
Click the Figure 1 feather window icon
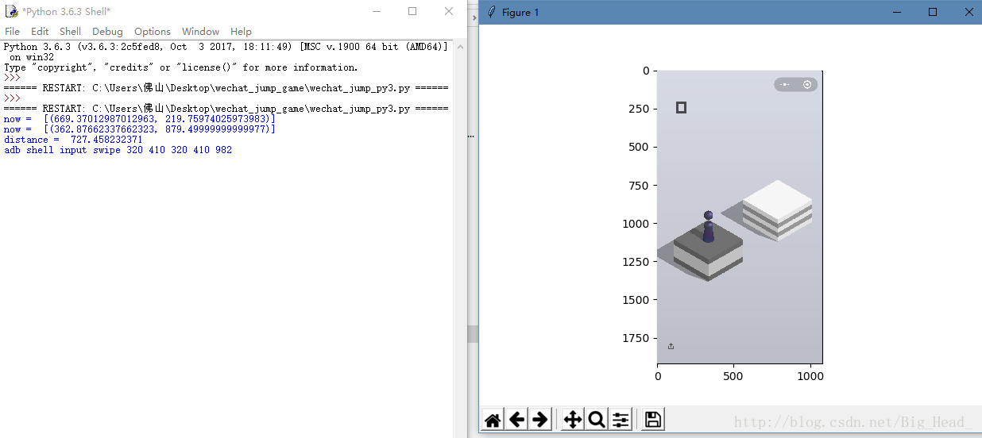pyautogui.click(x=492, y=12)
